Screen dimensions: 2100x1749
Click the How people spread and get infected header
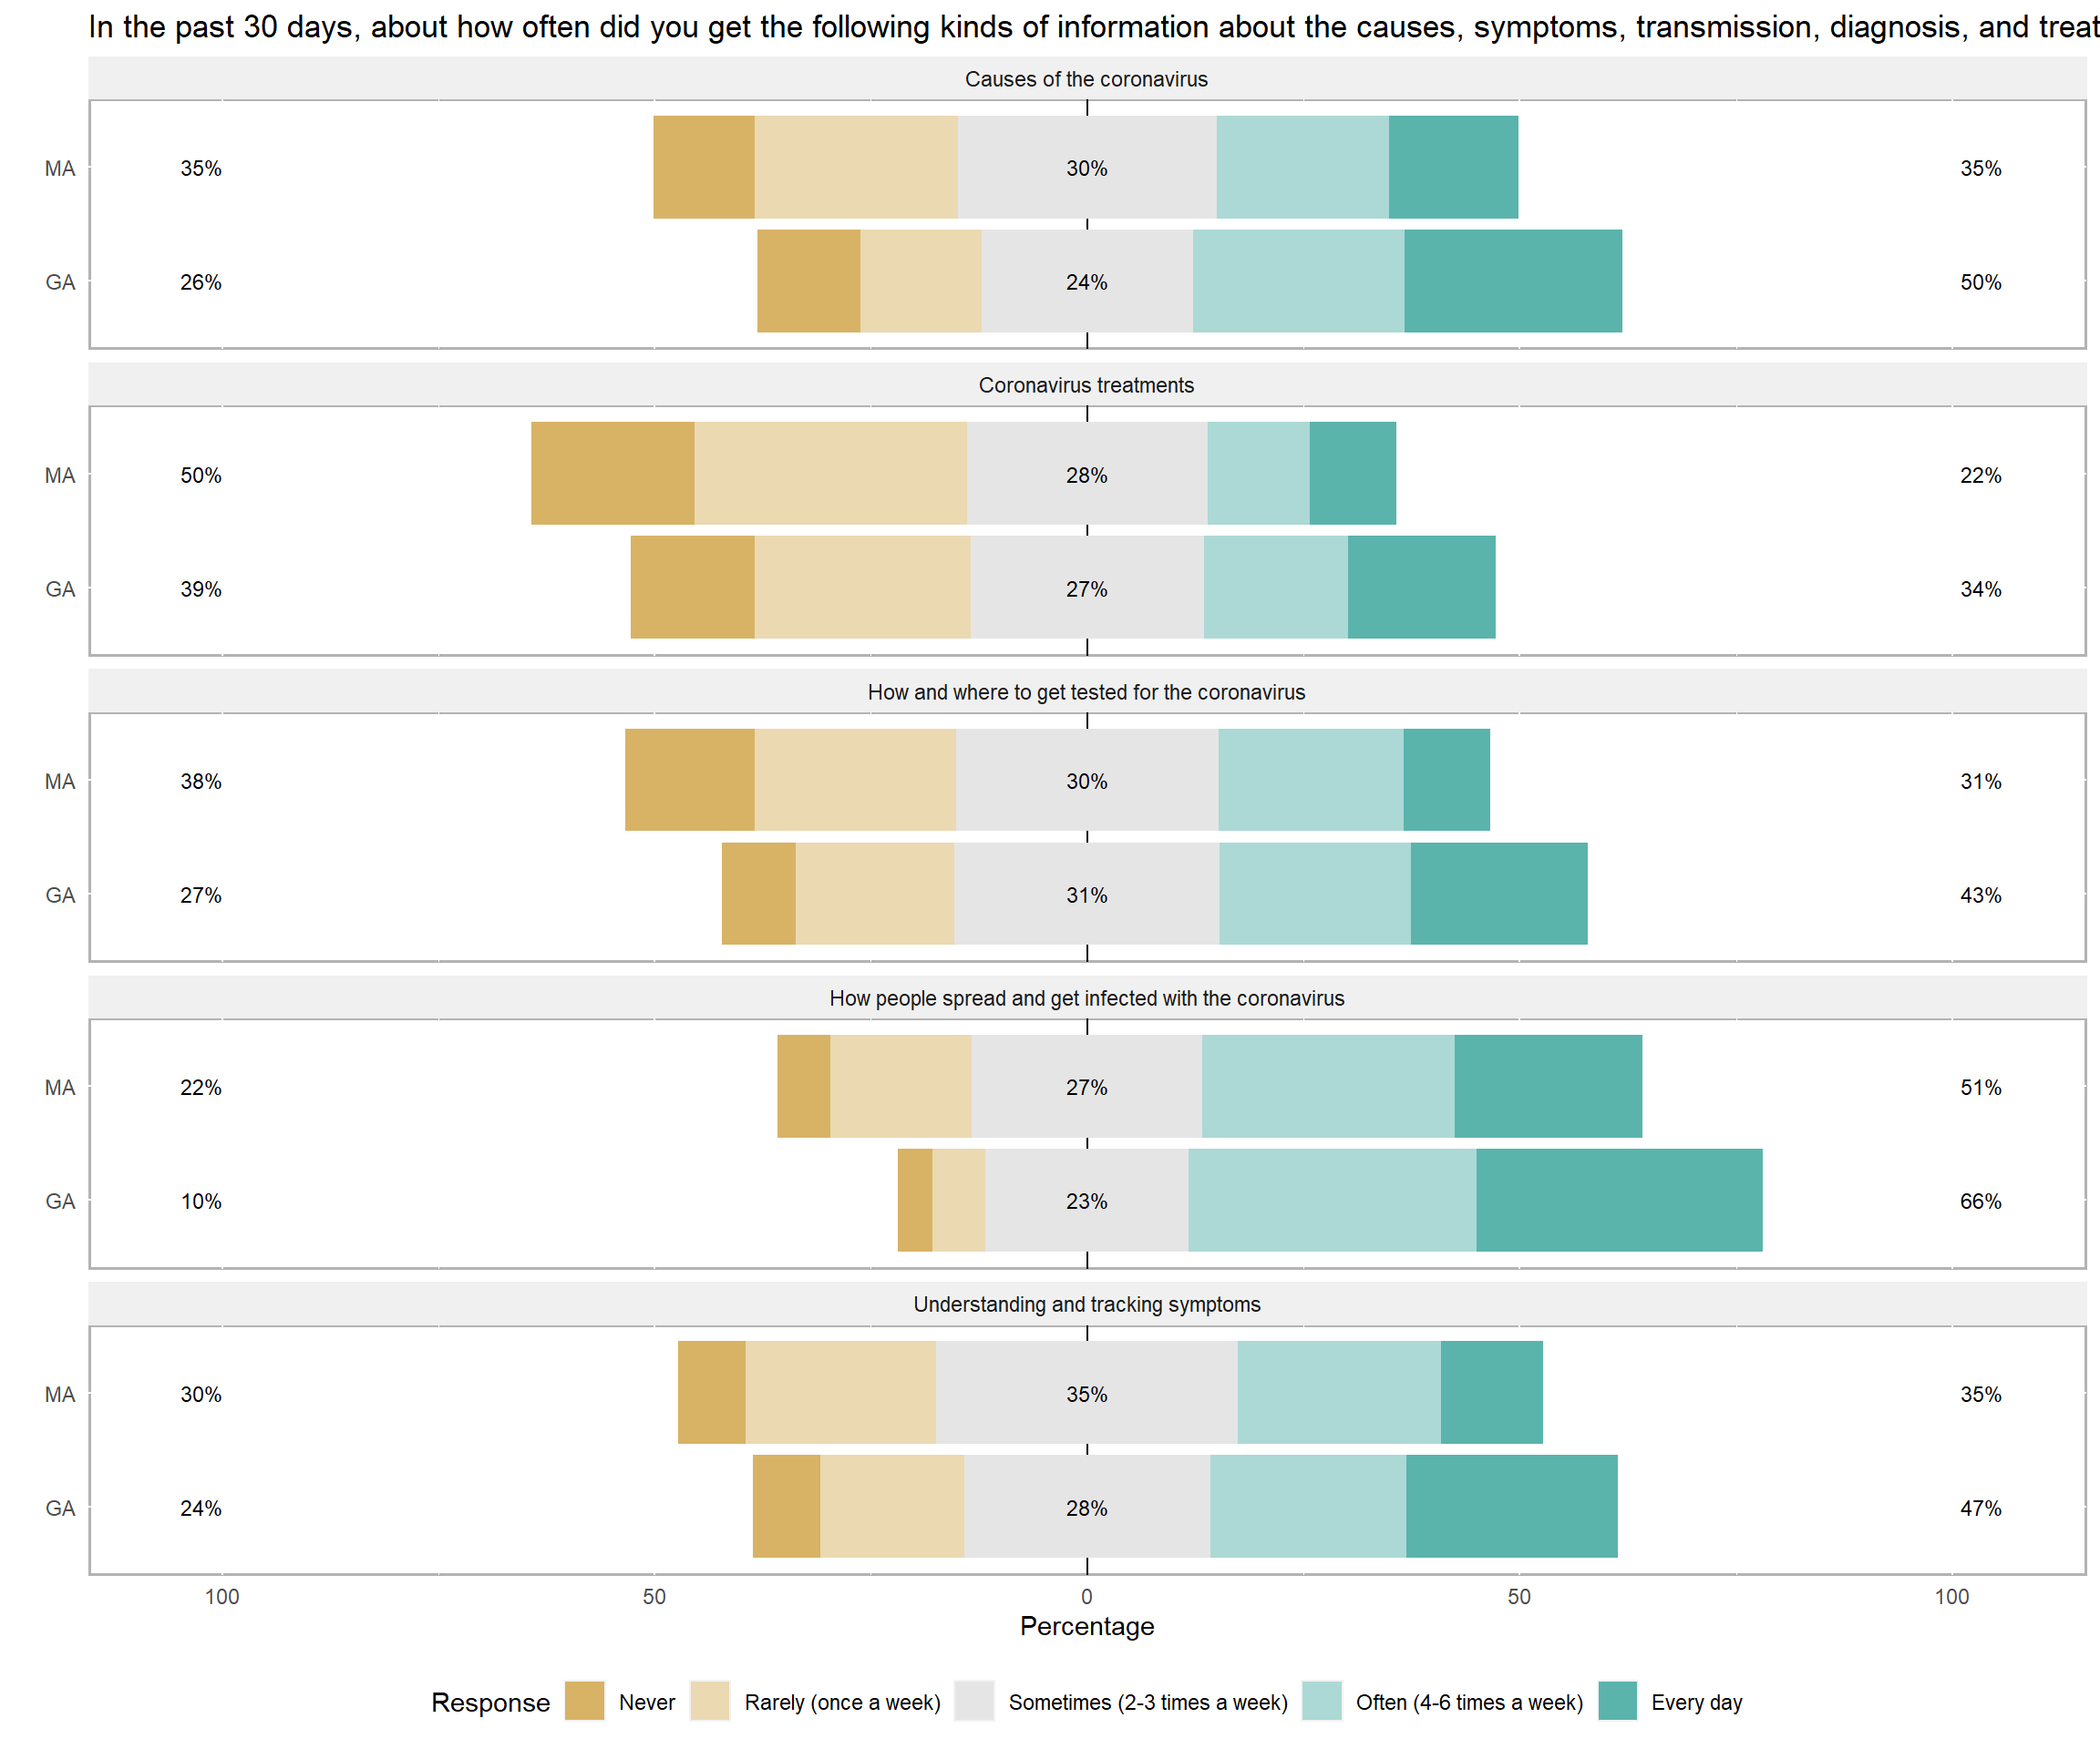click(x=1086, y=998)
